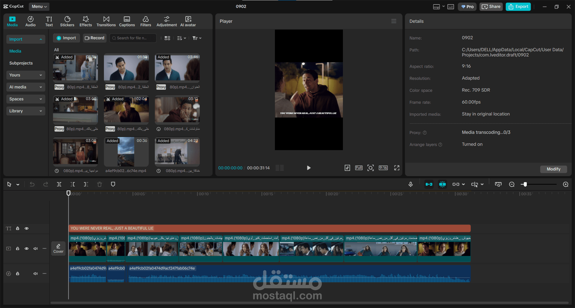Open the Captions tab
Screen dimensions: 575x308
[x=127, y=22]
